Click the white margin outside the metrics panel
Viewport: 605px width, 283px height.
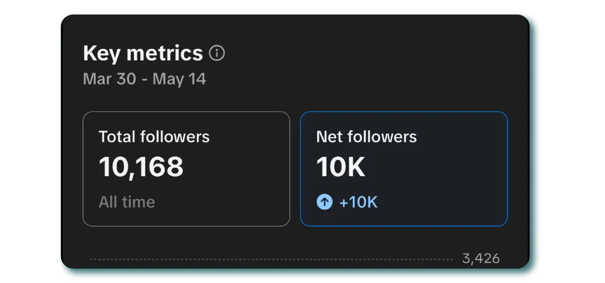pyautogui.click(x=30, y=141)
